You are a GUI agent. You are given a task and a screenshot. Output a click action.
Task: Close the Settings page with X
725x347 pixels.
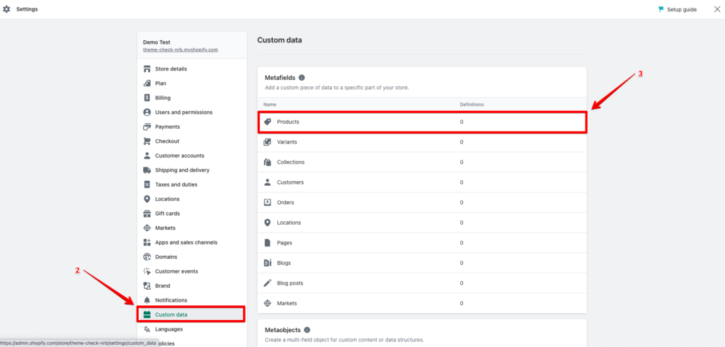[717, 9]
